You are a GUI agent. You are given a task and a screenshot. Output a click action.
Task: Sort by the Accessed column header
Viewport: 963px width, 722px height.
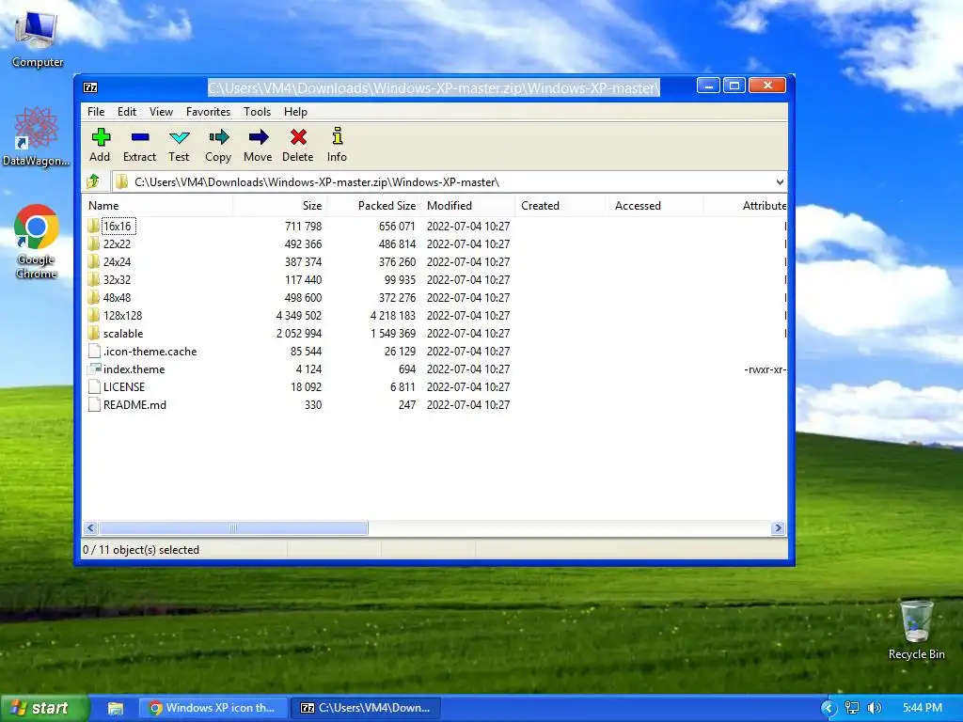(655, 206)
